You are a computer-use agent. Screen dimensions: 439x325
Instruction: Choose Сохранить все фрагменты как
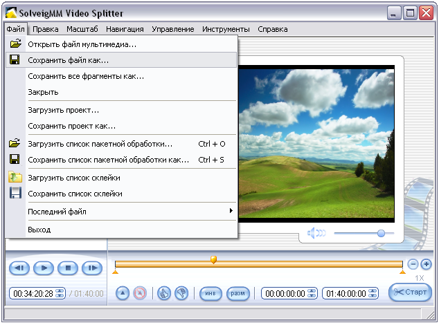(121, 76)
